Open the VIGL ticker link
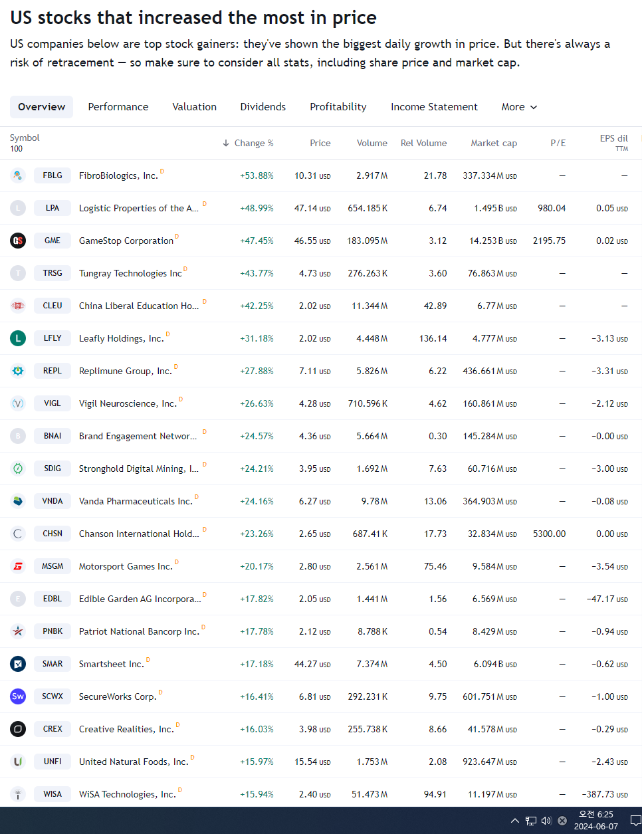The image size is (642, 834). point(53,403)
